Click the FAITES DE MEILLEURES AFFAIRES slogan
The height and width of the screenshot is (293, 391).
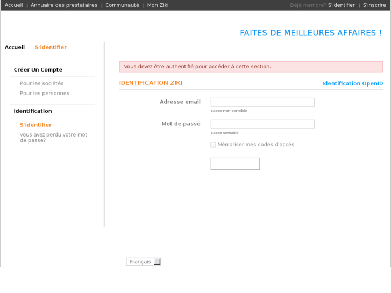[311, 33]
